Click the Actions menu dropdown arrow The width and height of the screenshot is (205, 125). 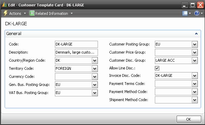tap(25, 13)
